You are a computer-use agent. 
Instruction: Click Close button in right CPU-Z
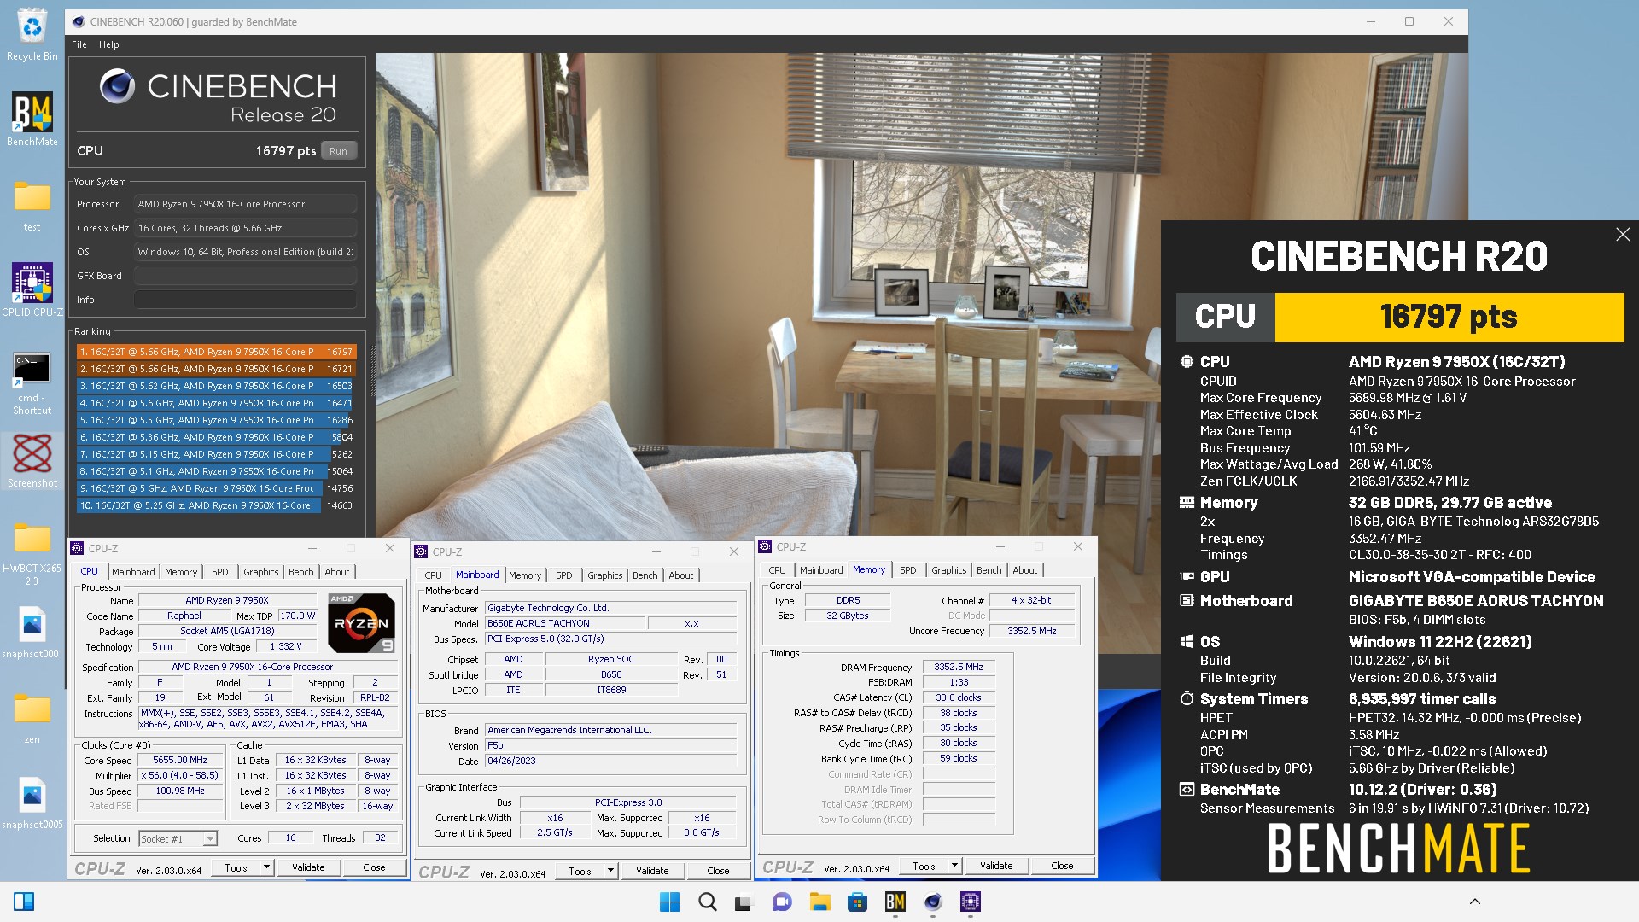pos(1062,866)
